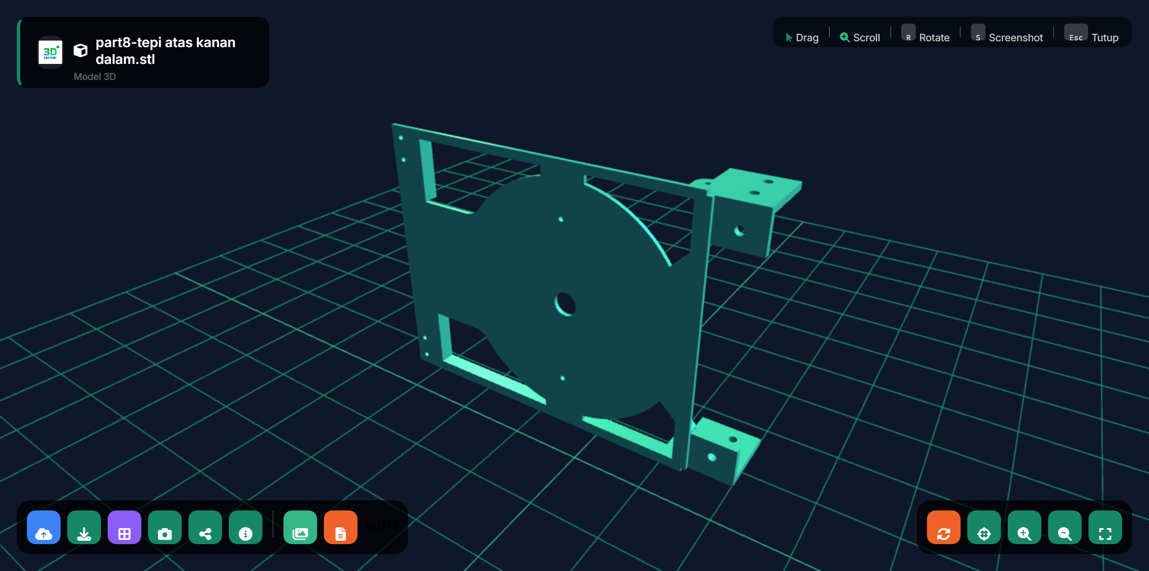This screenshot has height=571, width=1149.
Task: Click the blue cloud upload button
Action: tap(44, 527)
